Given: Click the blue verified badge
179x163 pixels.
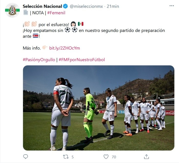Looking at the screenshot, I should pos(66,6).
